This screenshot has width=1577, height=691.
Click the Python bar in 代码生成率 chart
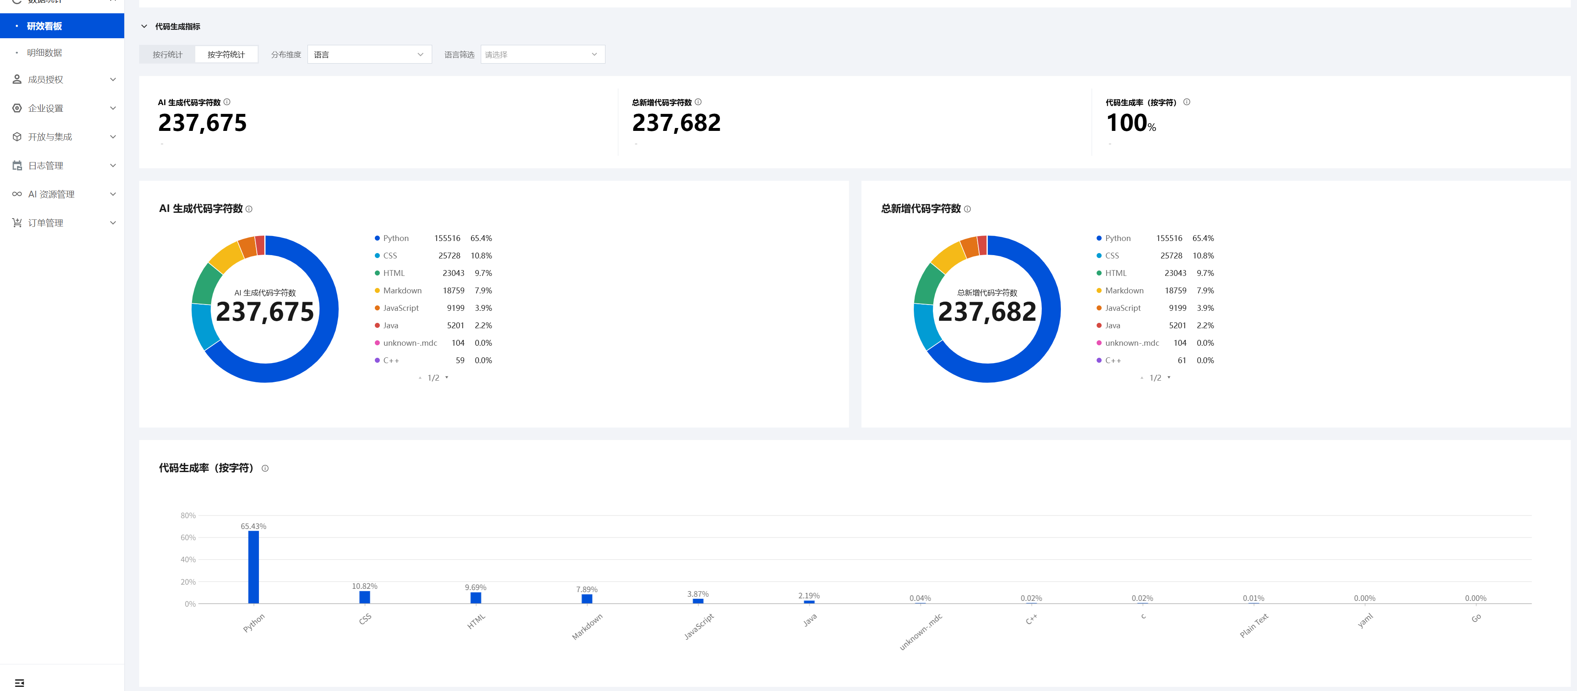pyautogui.click(x=253, y=567)
